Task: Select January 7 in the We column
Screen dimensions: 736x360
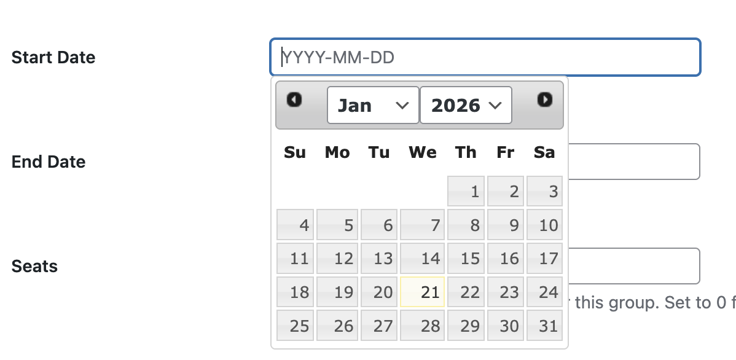Action: [x=422, y=224]
